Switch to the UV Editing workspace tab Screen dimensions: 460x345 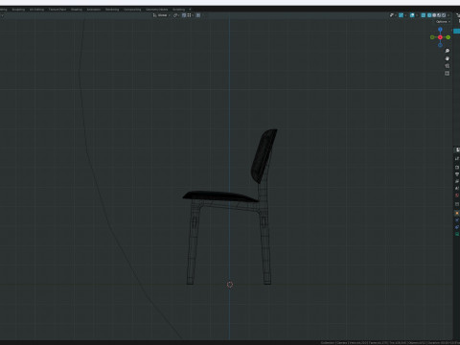[x=36, y=10]
